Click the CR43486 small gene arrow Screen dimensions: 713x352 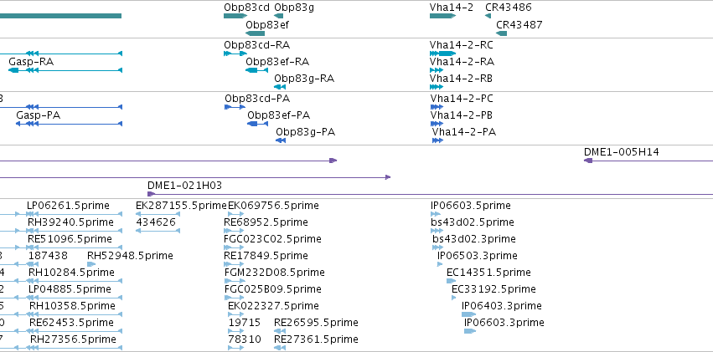(x=488, y=16)
